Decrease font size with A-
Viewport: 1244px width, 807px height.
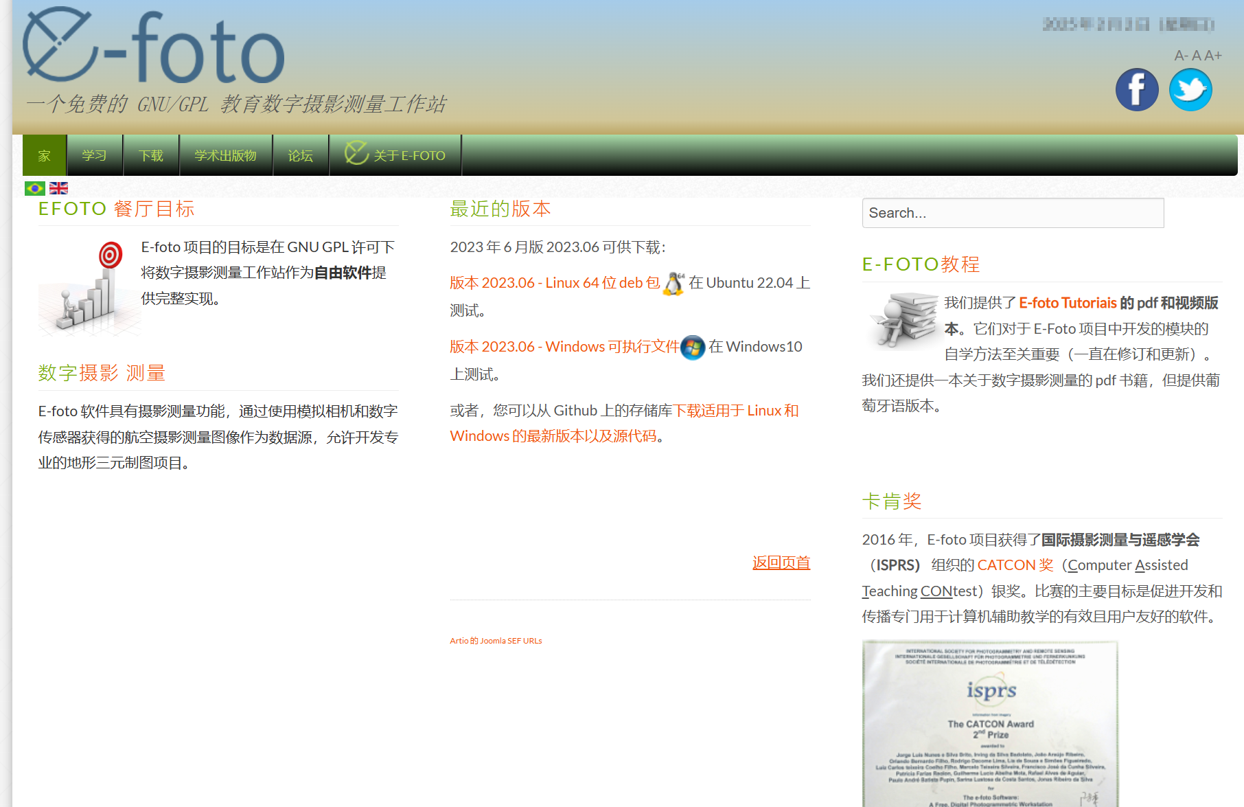click(1181, 56)
